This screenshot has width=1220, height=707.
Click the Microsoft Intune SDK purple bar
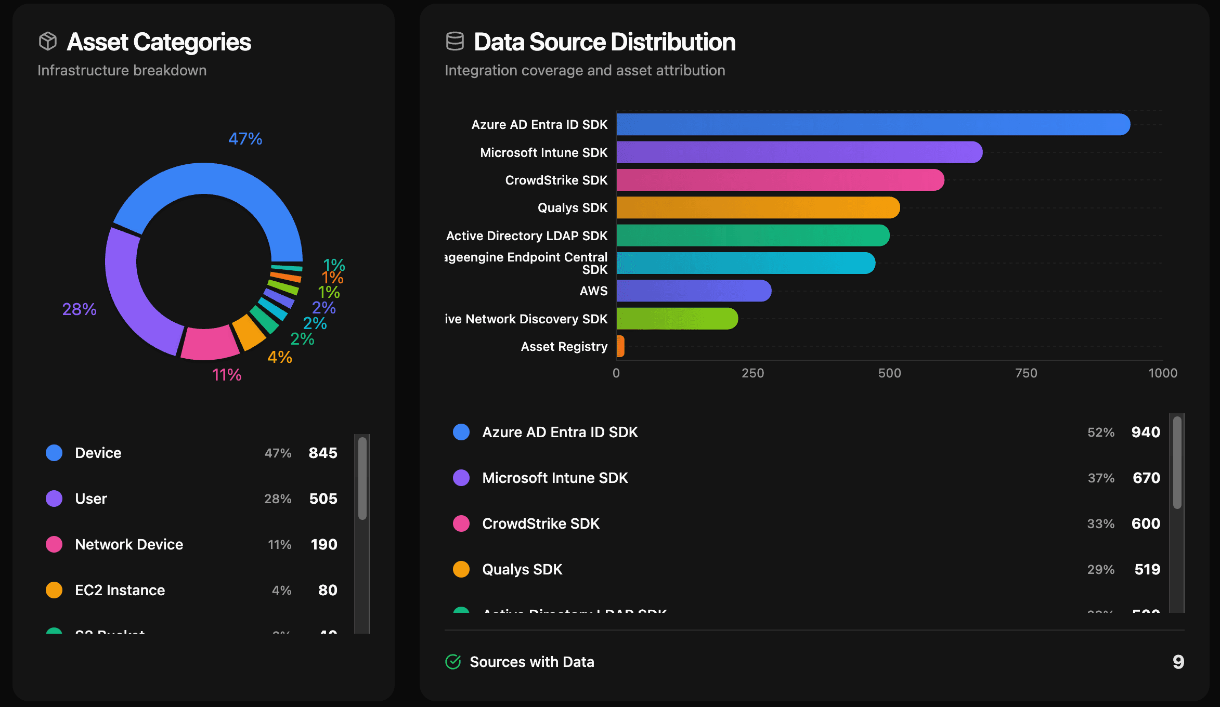click(x=799, y=152)
